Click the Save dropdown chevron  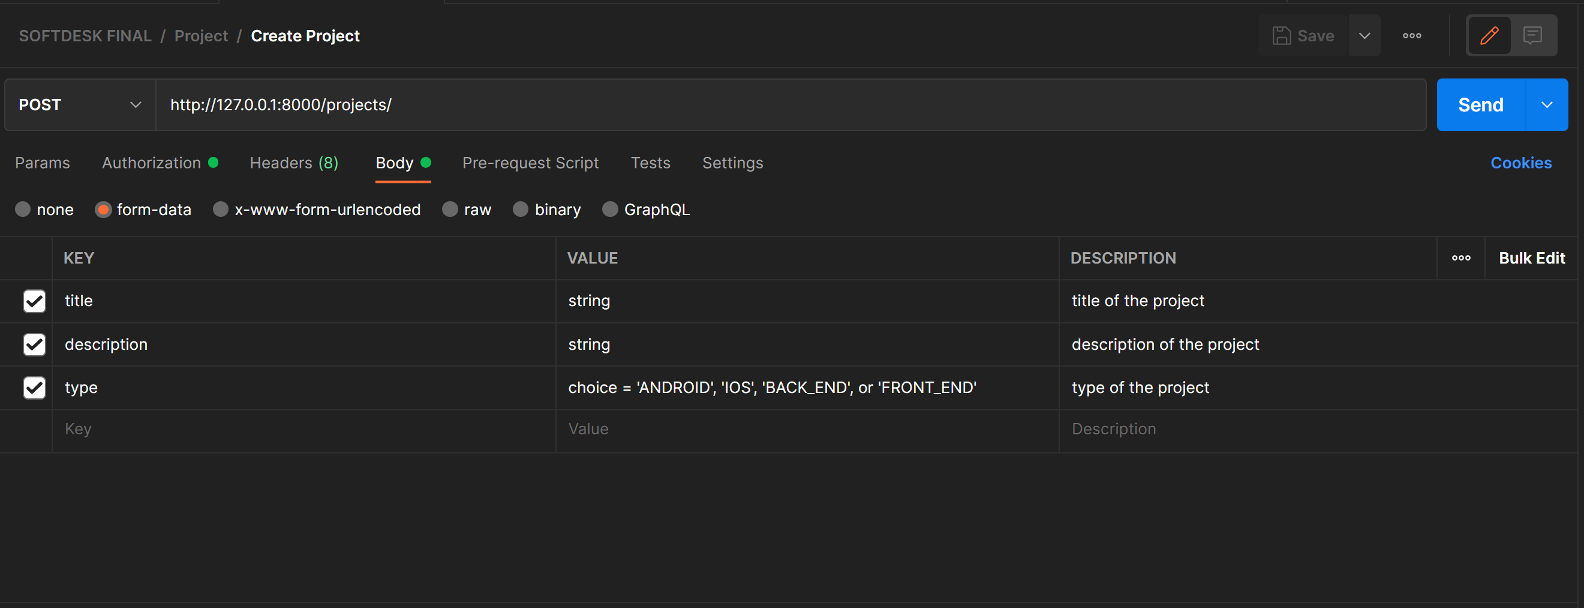click(x=1364, y=35)
